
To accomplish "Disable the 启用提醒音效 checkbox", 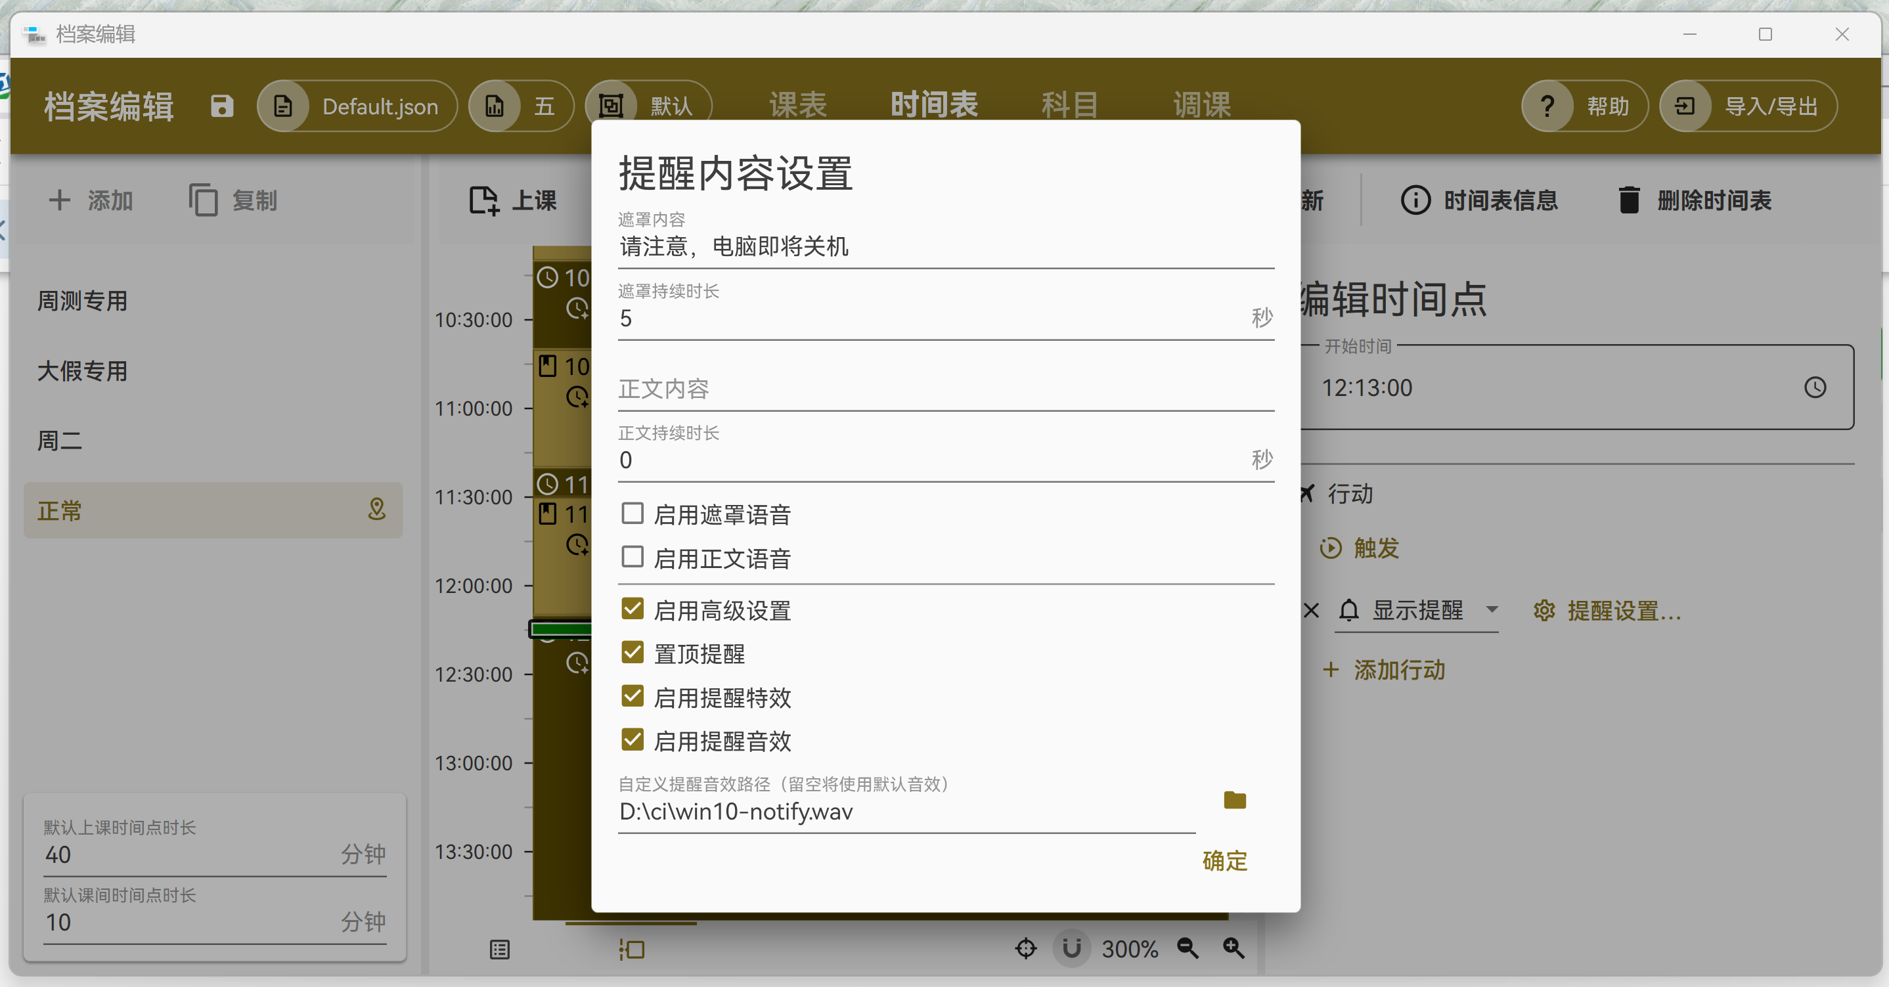I will pos(632,740).
